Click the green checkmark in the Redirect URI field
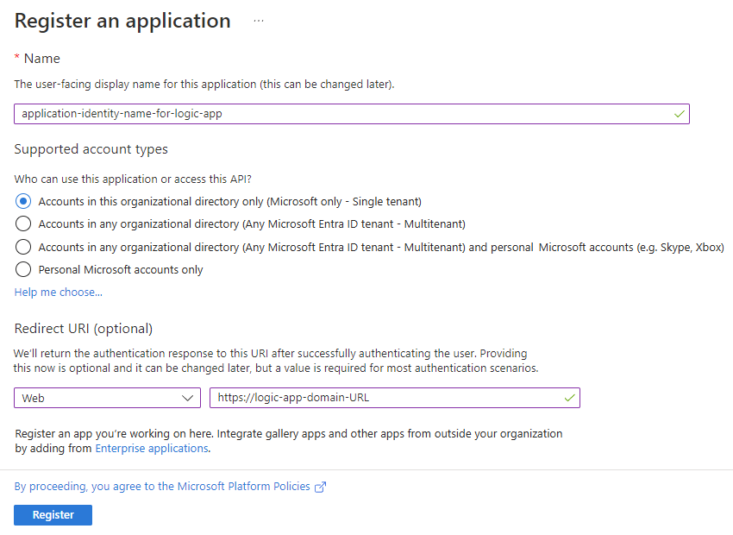 [569, 398]
